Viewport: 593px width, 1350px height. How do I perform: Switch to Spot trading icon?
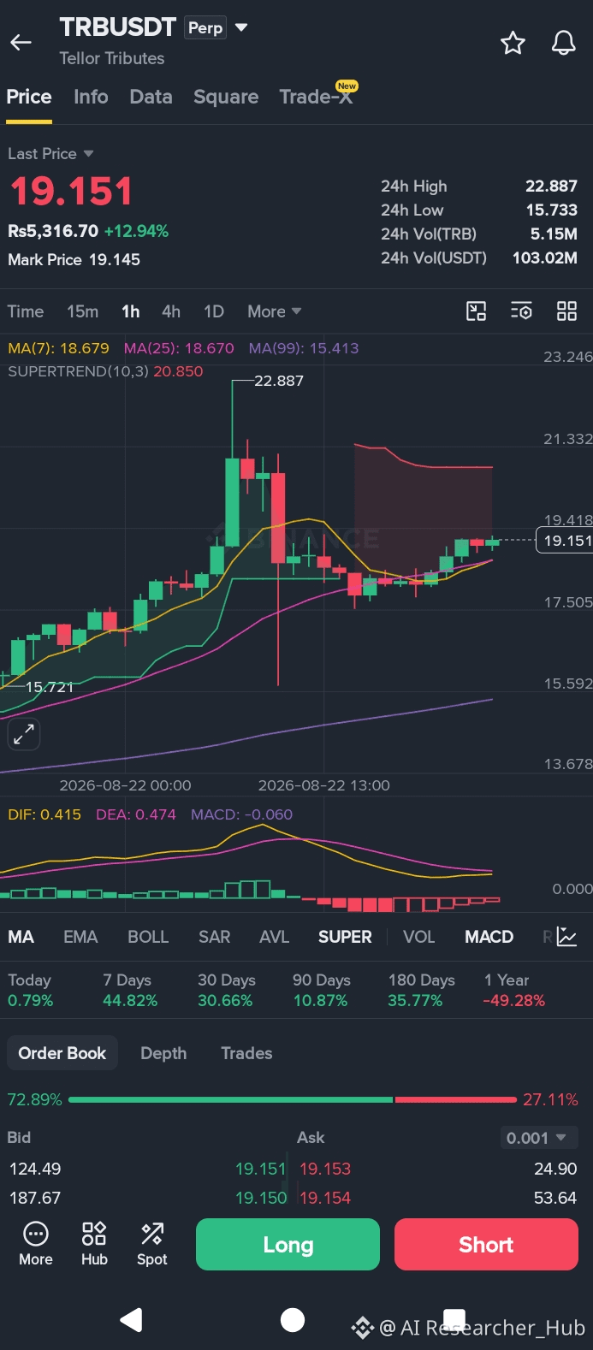point(152,1244)
